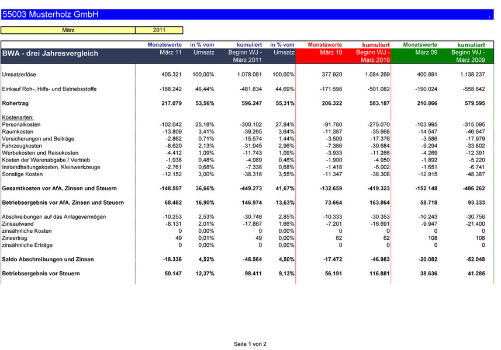
Task: Click the red "Beginn WJ - März 2010" header
Action: 373,56
